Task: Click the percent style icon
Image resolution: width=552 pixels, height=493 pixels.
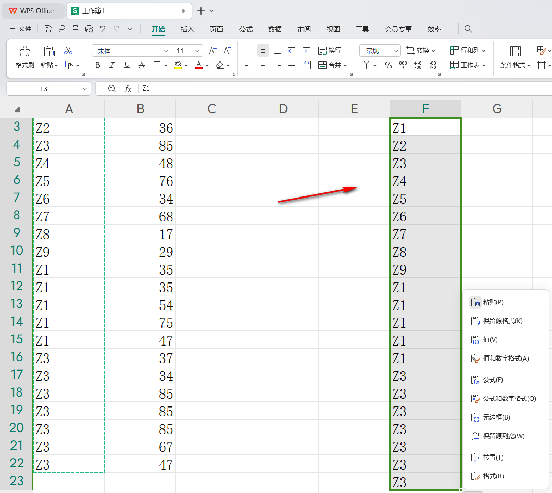Action: [x=388, y=65]
